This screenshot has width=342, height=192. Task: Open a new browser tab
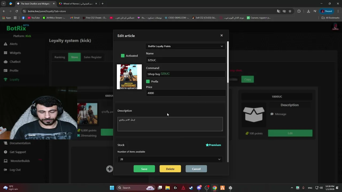103,4
